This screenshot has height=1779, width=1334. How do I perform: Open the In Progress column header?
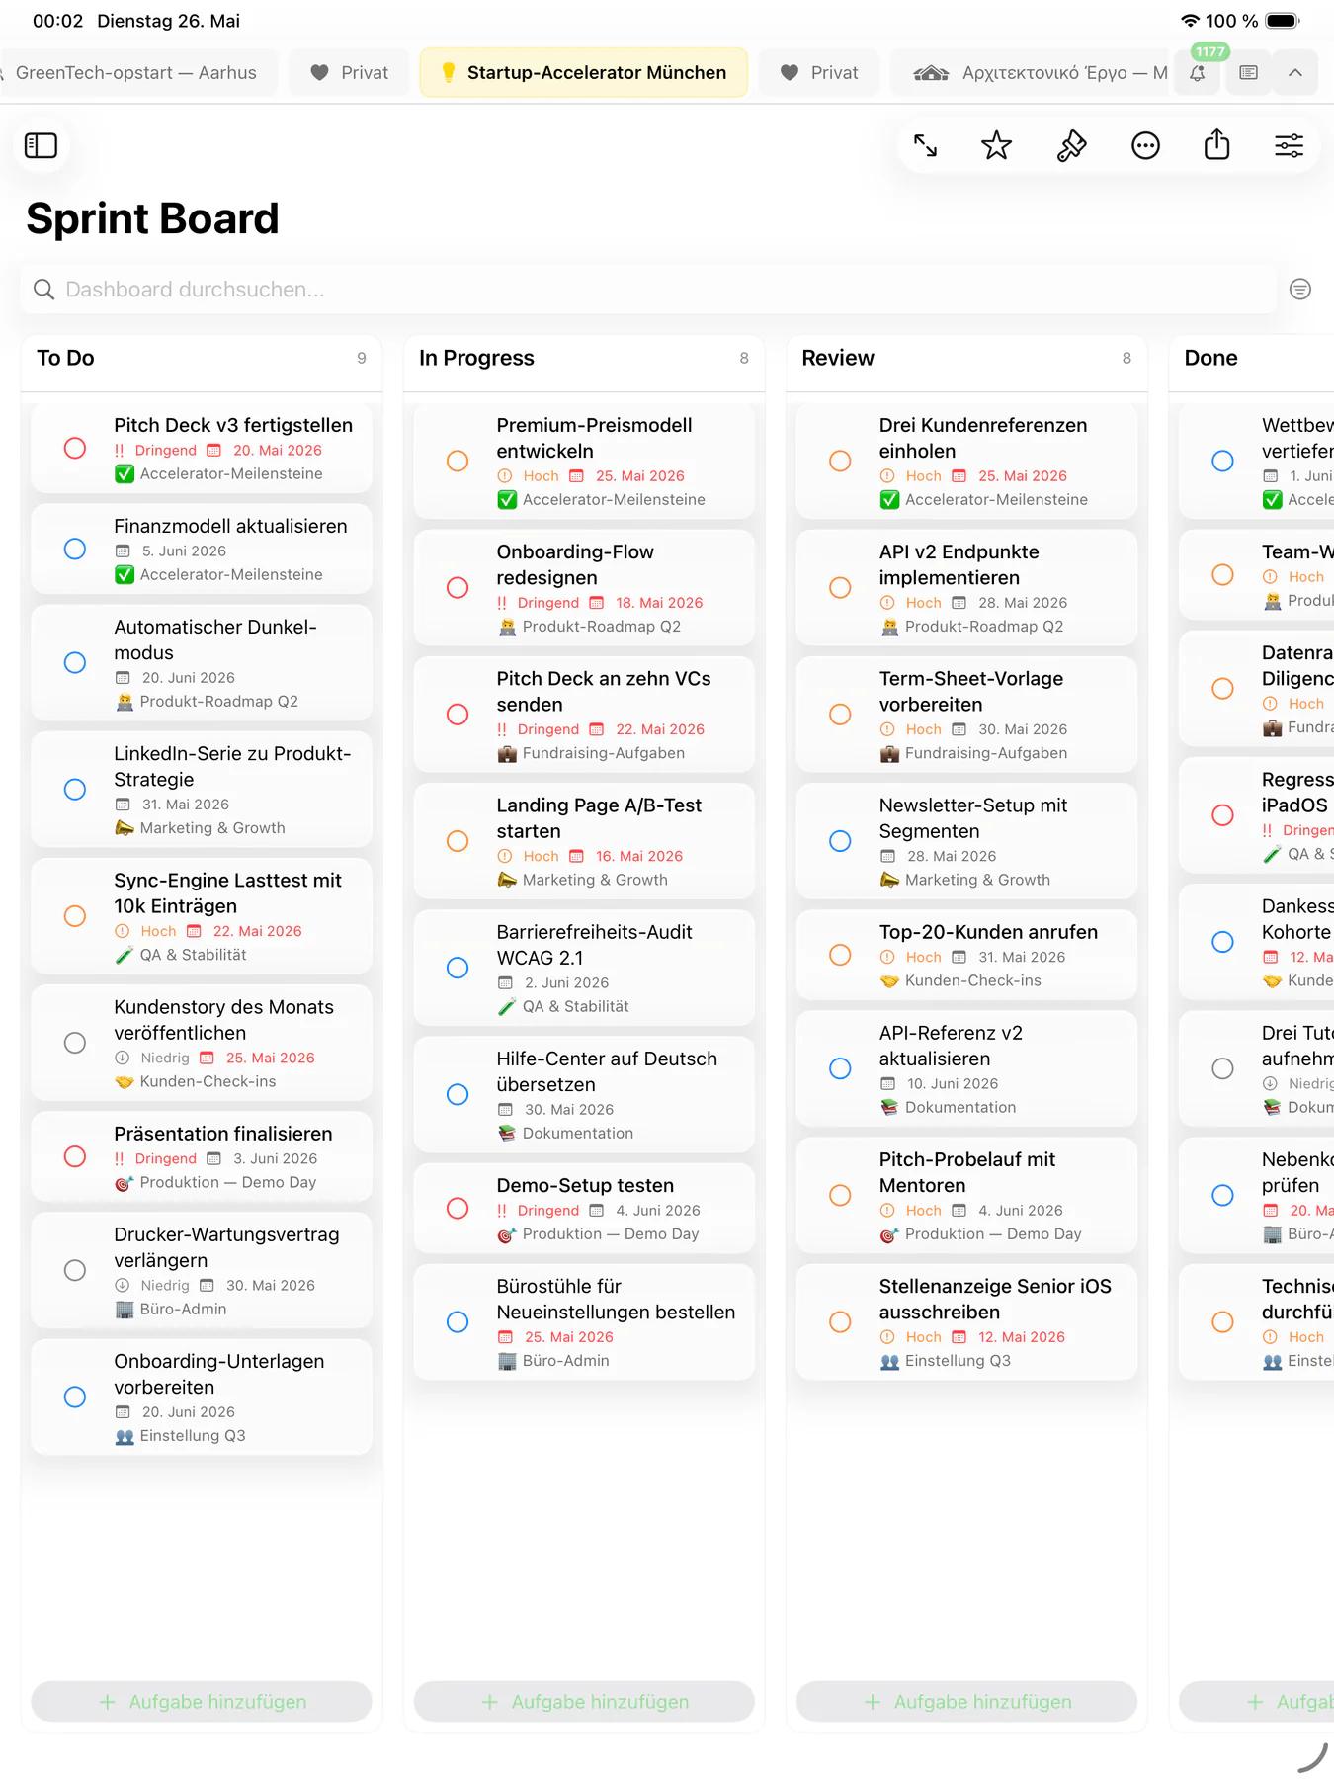click(x=584, y=358)
